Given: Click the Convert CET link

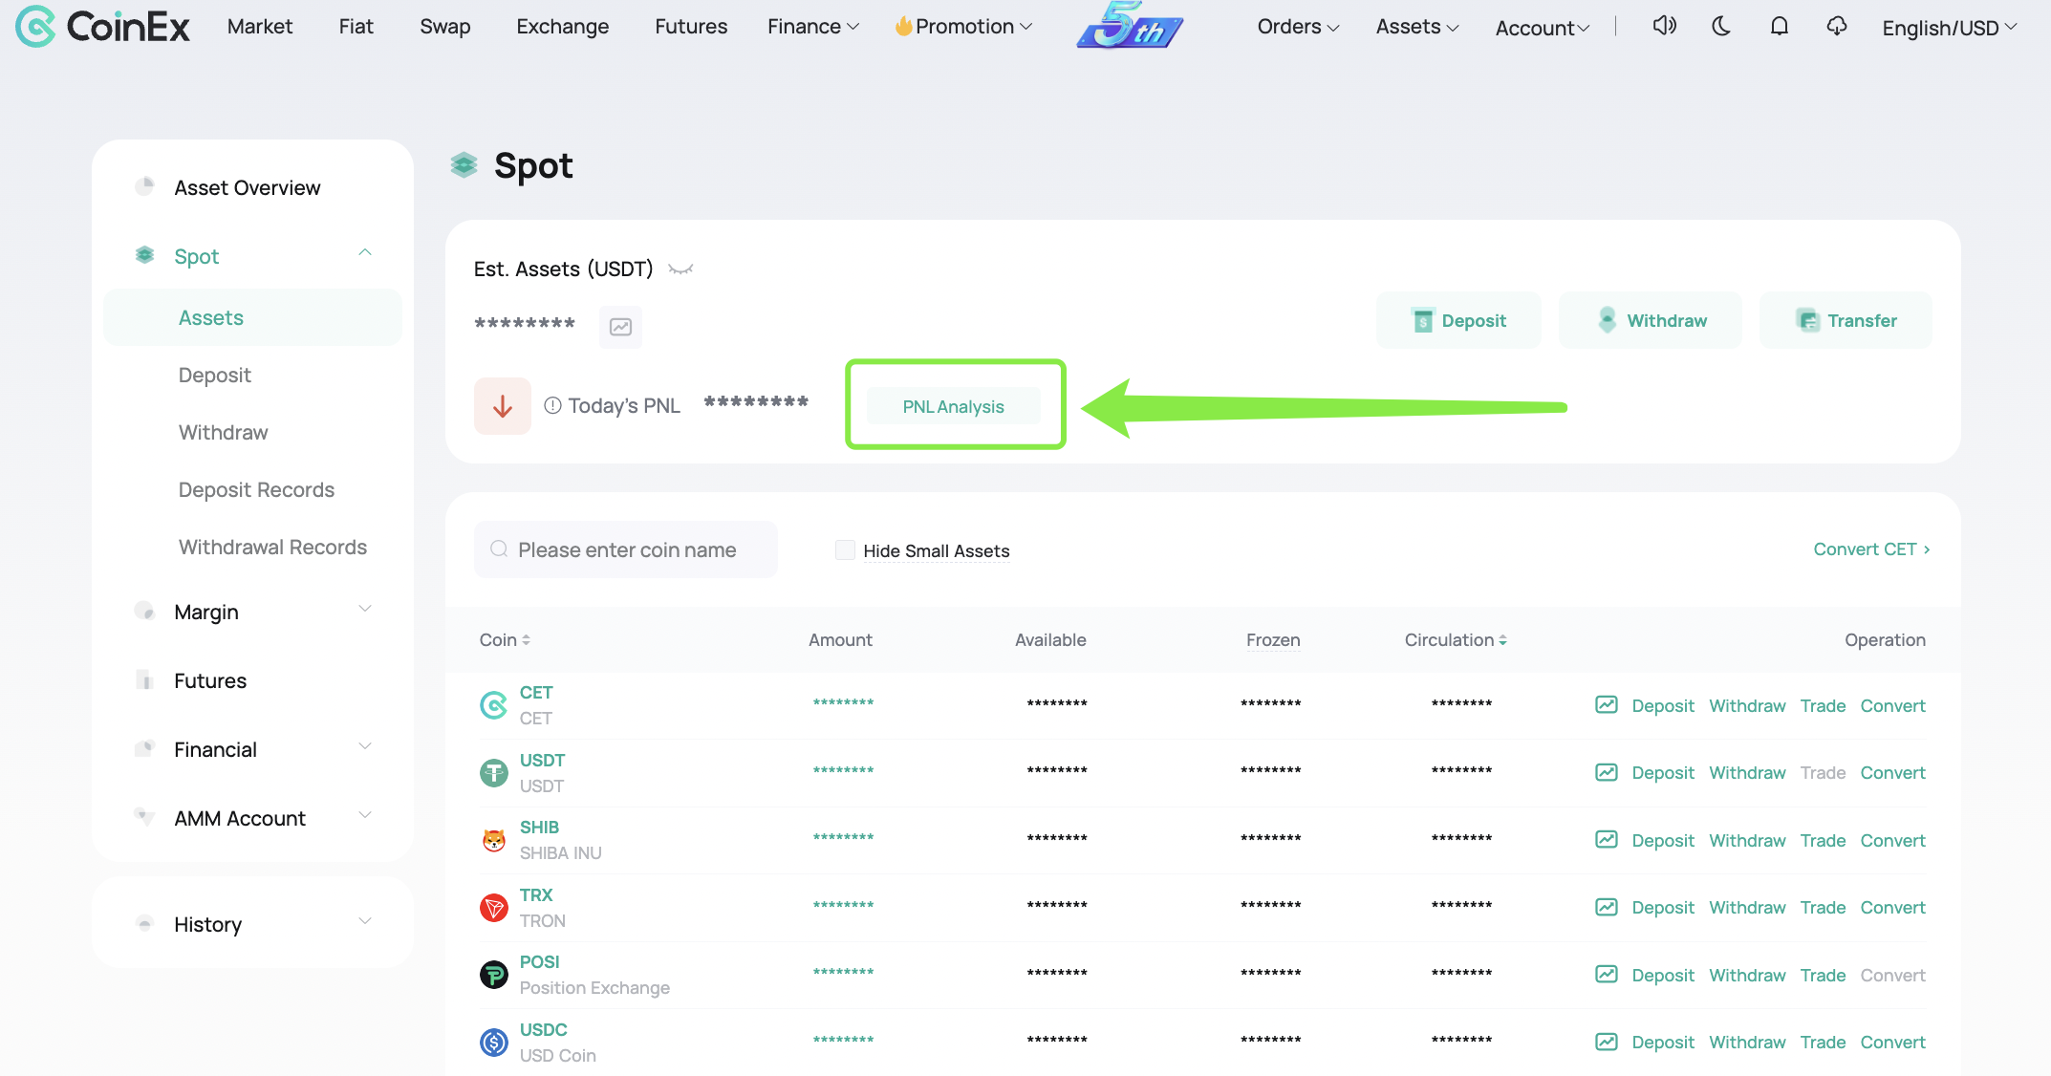Looking at the screenshot, I should (x=1871, y=549).
